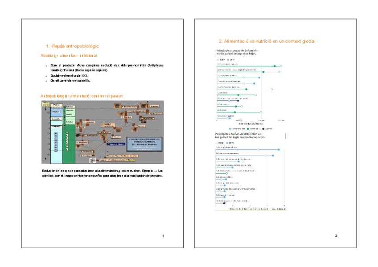
Task: Click the green legend dot under first chart
Action: [249, 128]
